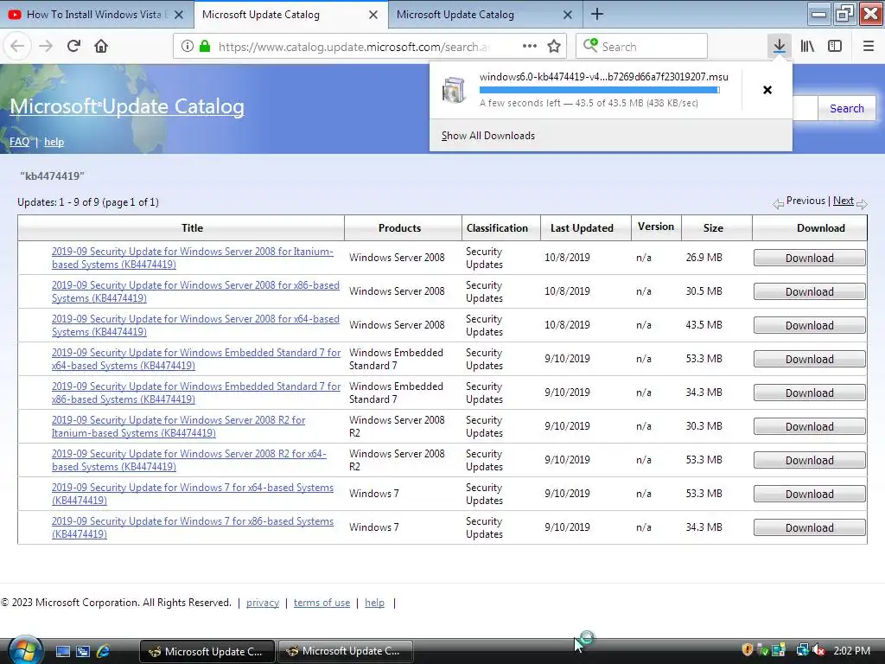Click the taskbar clock 2:02 PM

(x=851, y=651)
